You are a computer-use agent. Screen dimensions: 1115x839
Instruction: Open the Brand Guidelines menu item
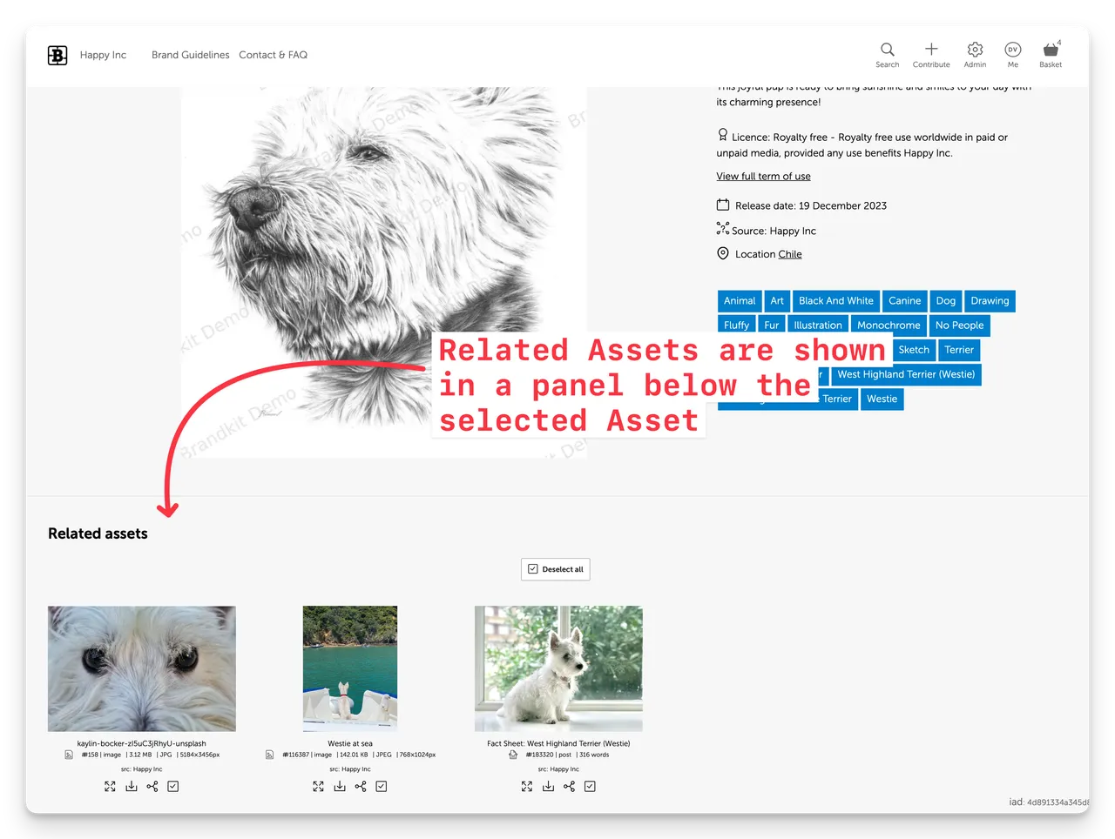pyautogui.click(x=191, y=55)
